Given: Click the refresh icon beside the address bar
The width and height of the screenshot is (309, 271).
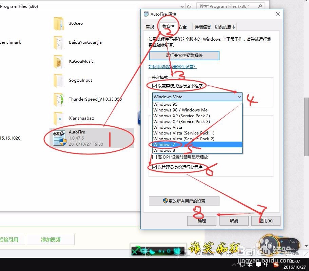Looking at the screenshot, I should pyautogui.click(x=189, y=6).
